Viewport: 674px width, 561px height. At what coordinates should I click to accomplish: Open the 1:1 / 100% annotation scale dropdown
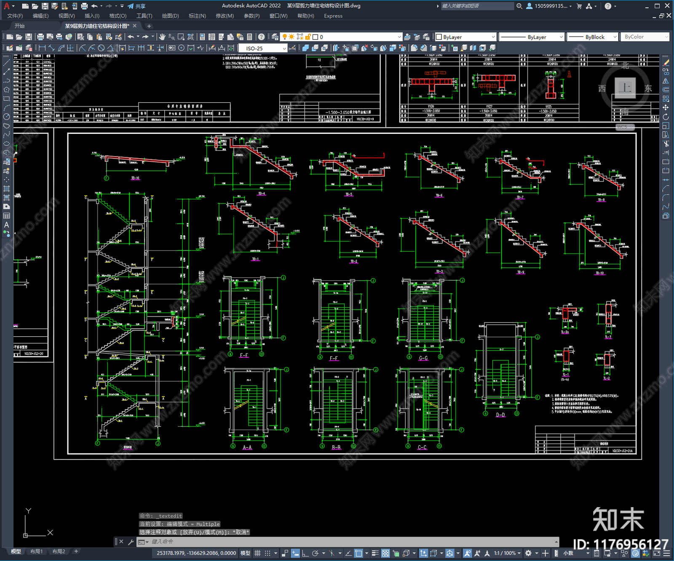click(507, 553)
